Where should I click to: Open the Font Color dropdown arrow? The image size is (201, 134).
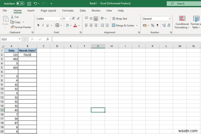click(x=79, y=25)
